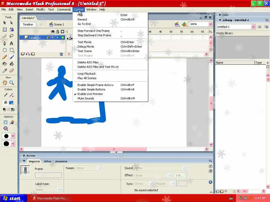The height and width of the screenshot is (202, 270).
Task: Select the Eraser tool
Action: tap(12, 70)
